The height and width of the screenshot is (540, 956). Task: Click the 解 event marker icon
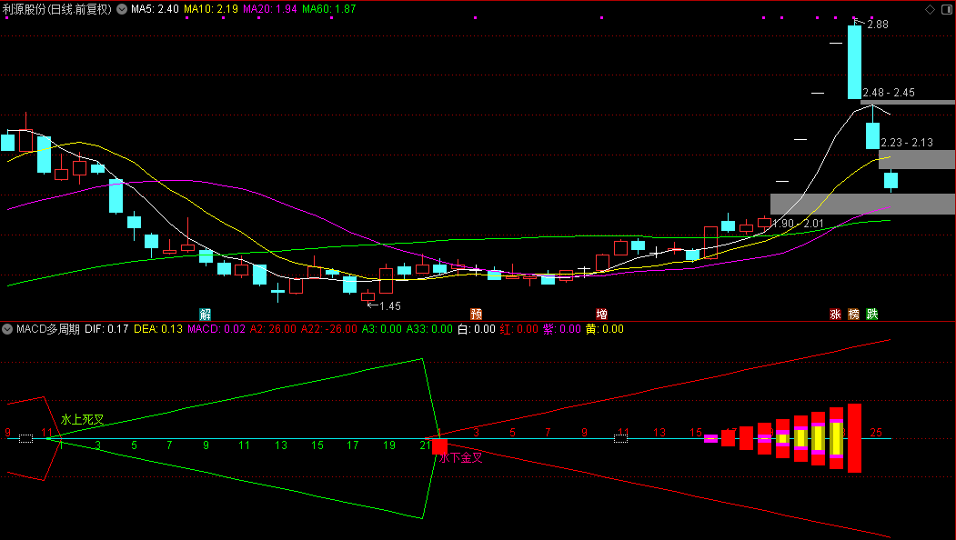tap(206, 314)
